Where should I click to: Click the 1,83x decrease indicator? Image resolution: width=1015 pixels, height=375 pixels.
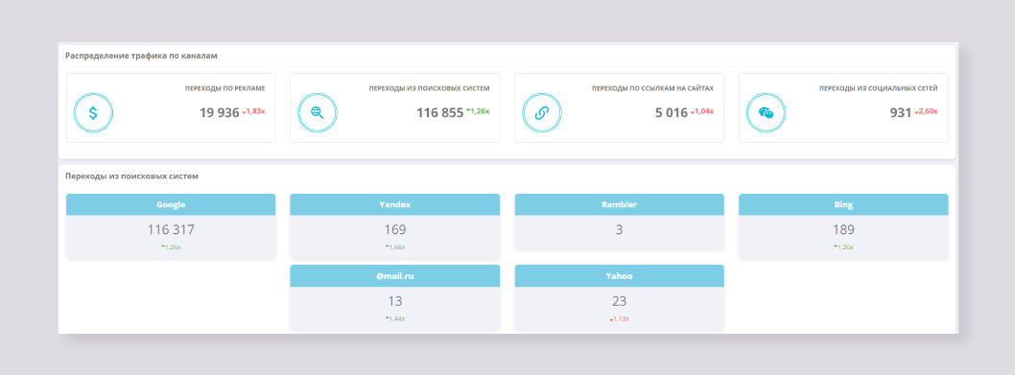(x=253, y=111)
